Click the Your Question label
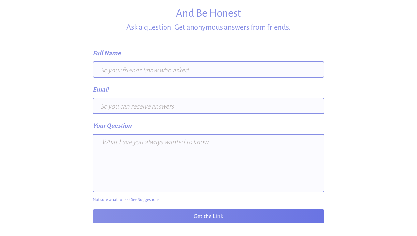Screen dimensions: 417x236 pyautogui.click(x=112, y=125)
